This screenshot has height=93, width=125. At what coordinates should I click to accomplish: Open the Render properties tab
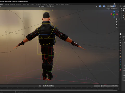120,40
